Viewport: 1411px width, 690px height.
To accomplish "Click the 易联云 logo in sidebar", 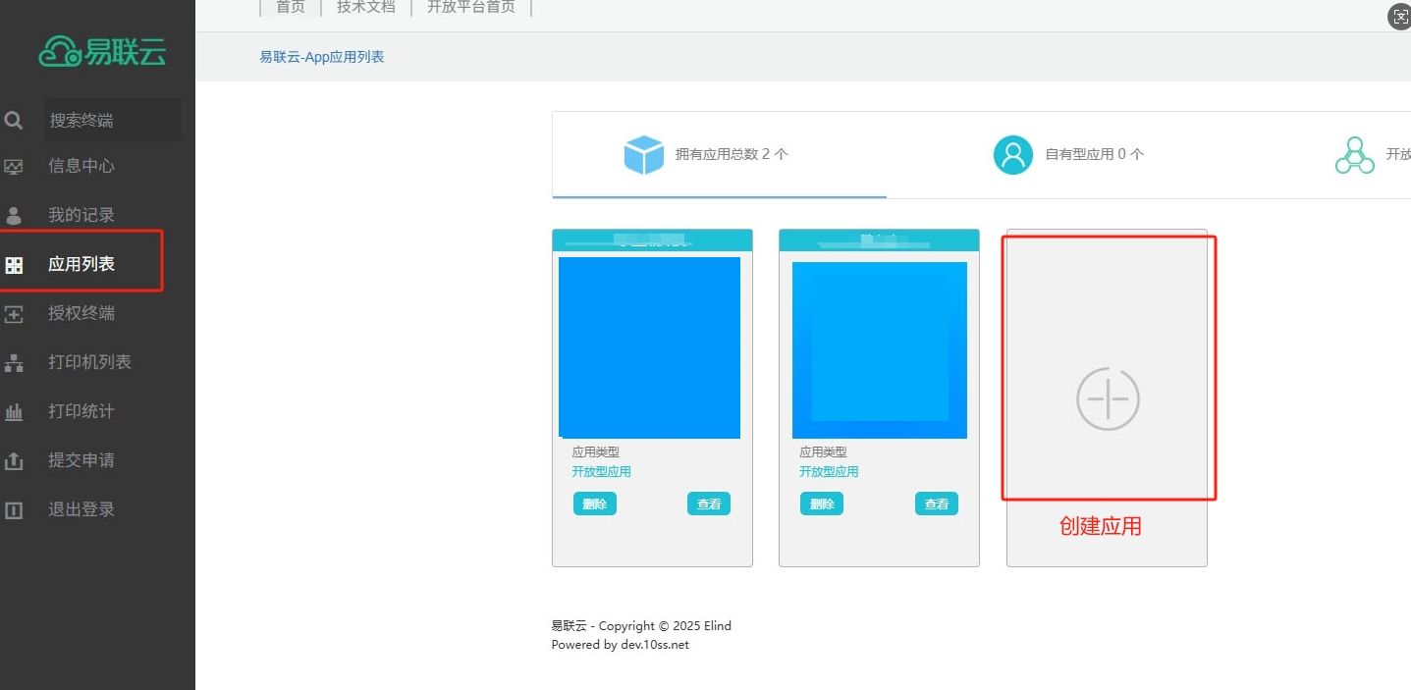I will pyautogui.click(x=103, y=51).
